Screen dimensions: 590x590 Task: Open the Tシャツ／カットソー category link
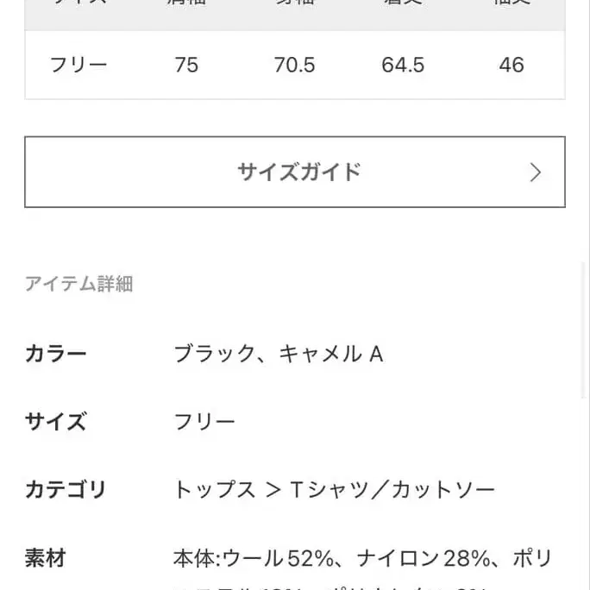(392, 490)
